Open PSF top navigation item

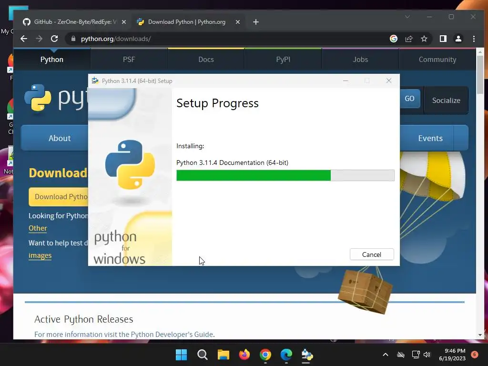[x=129, y=59]
